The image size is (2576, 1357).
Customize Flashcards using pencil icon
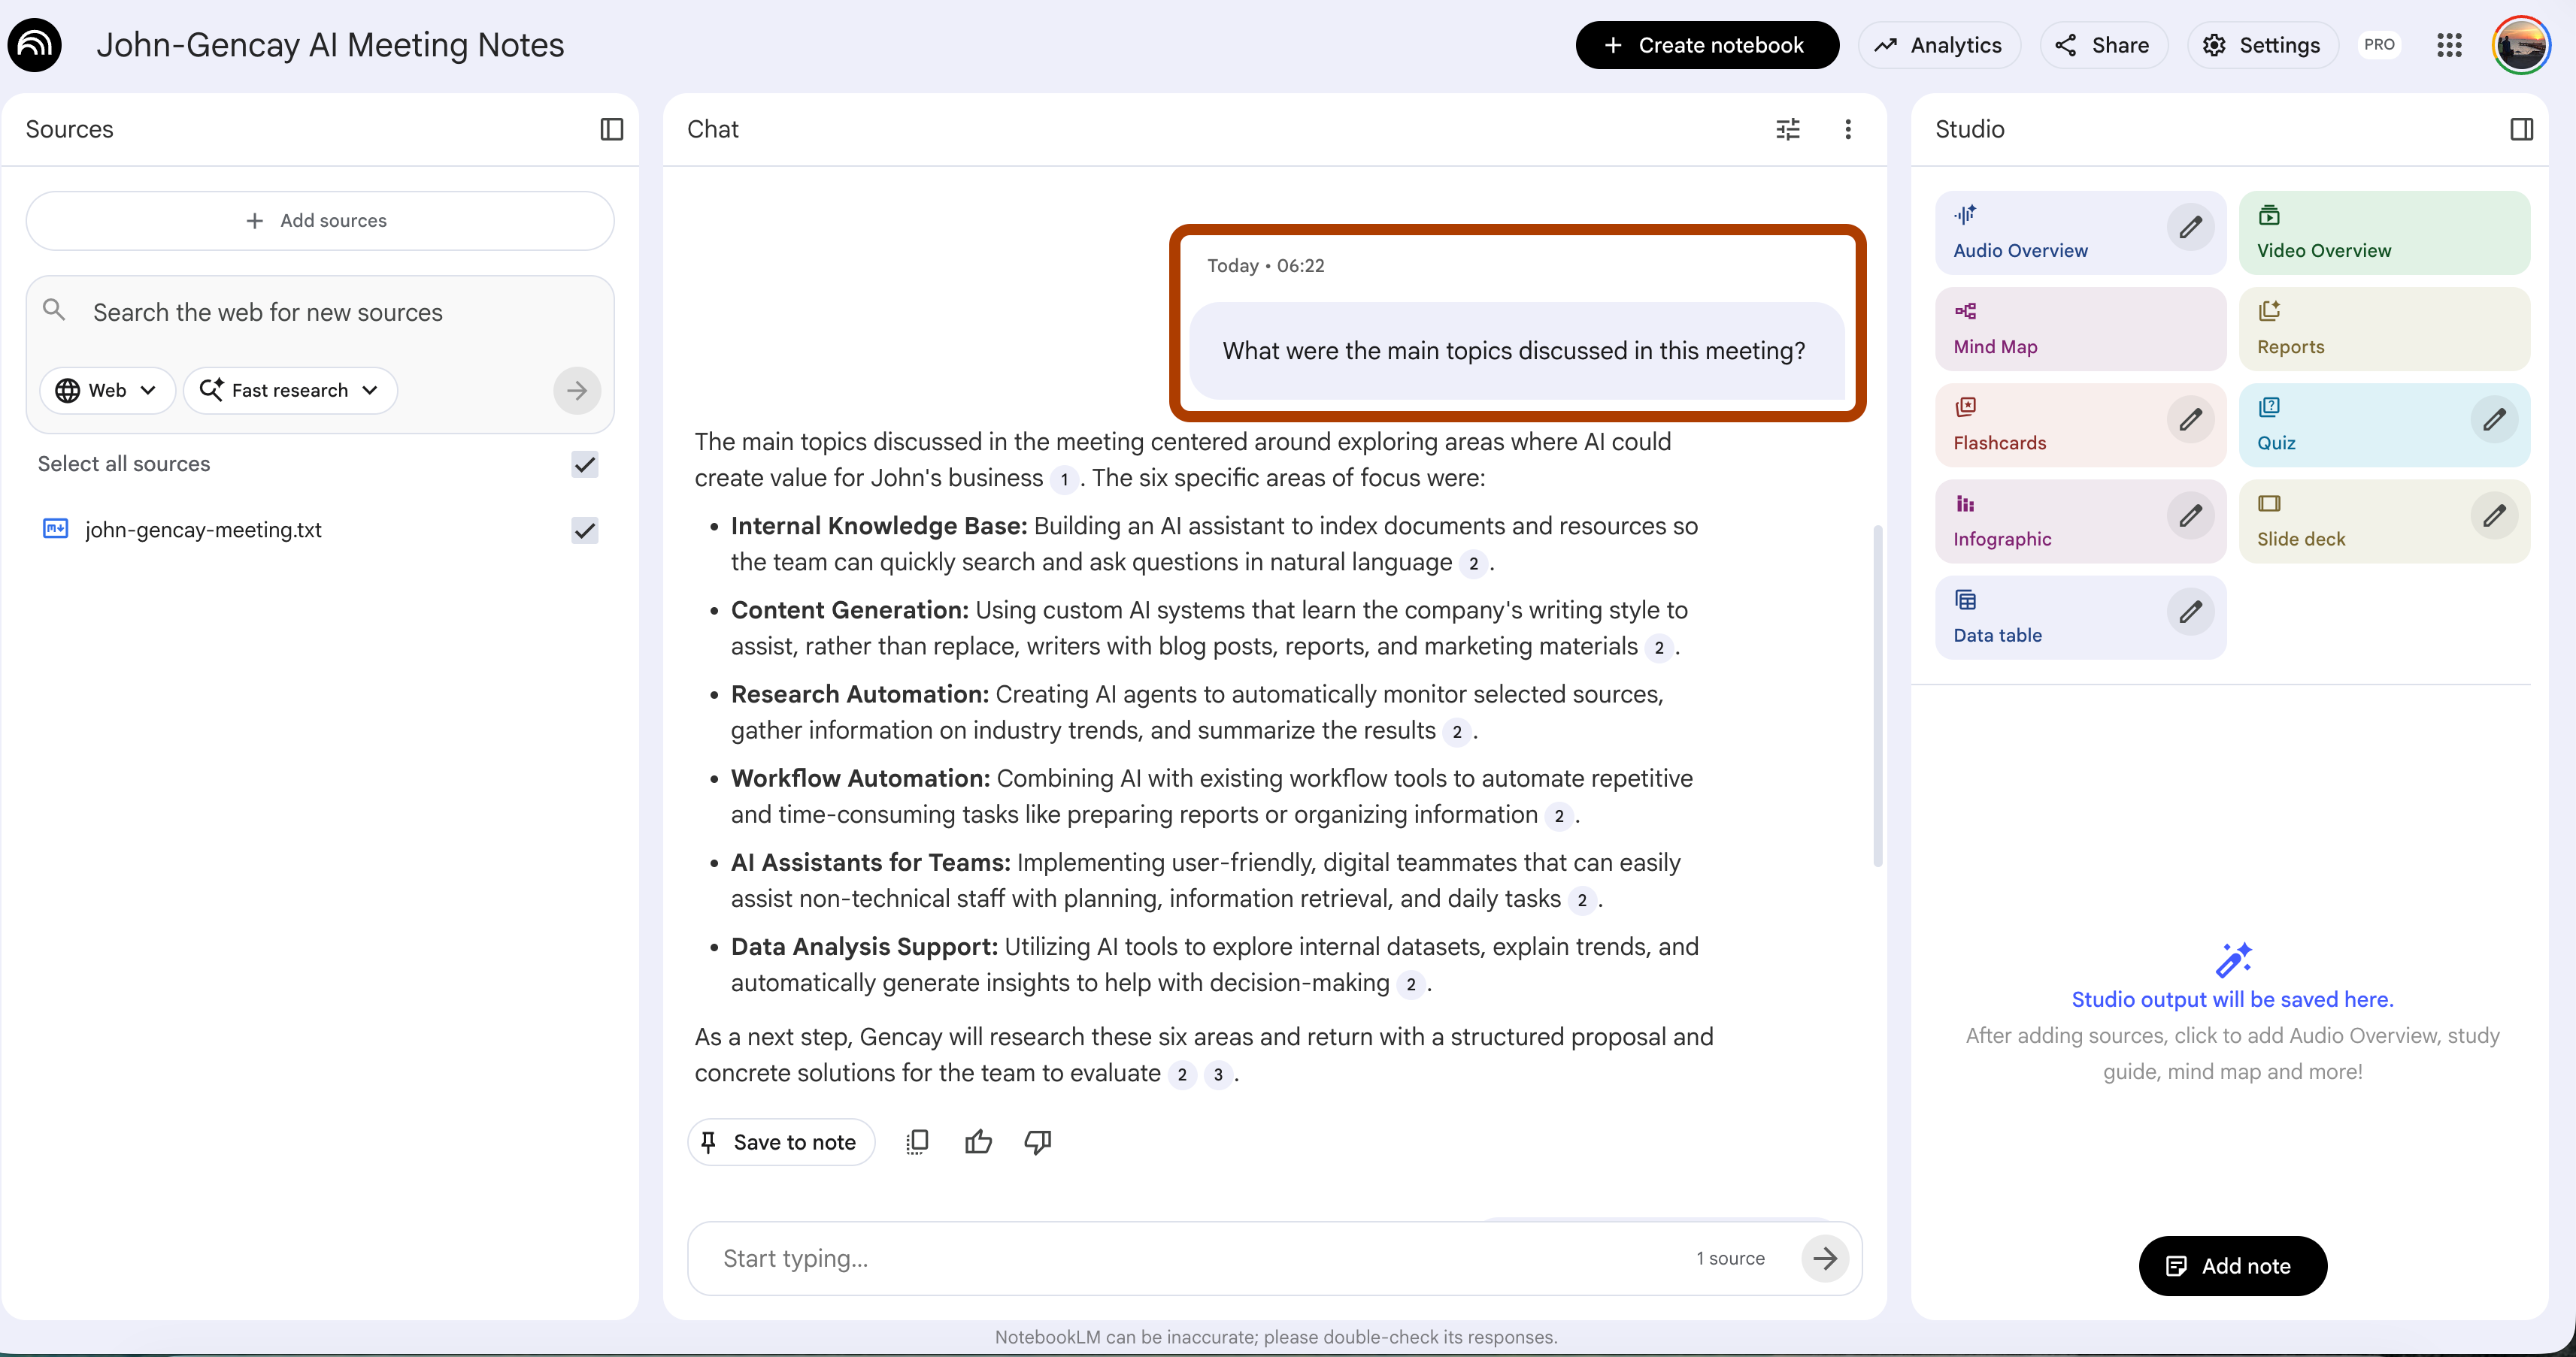coord(2190,420)
